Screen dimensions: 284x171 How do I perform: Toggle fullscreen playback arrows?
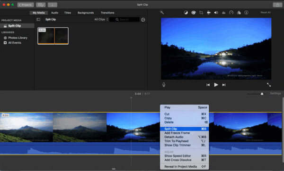(269, 85)
